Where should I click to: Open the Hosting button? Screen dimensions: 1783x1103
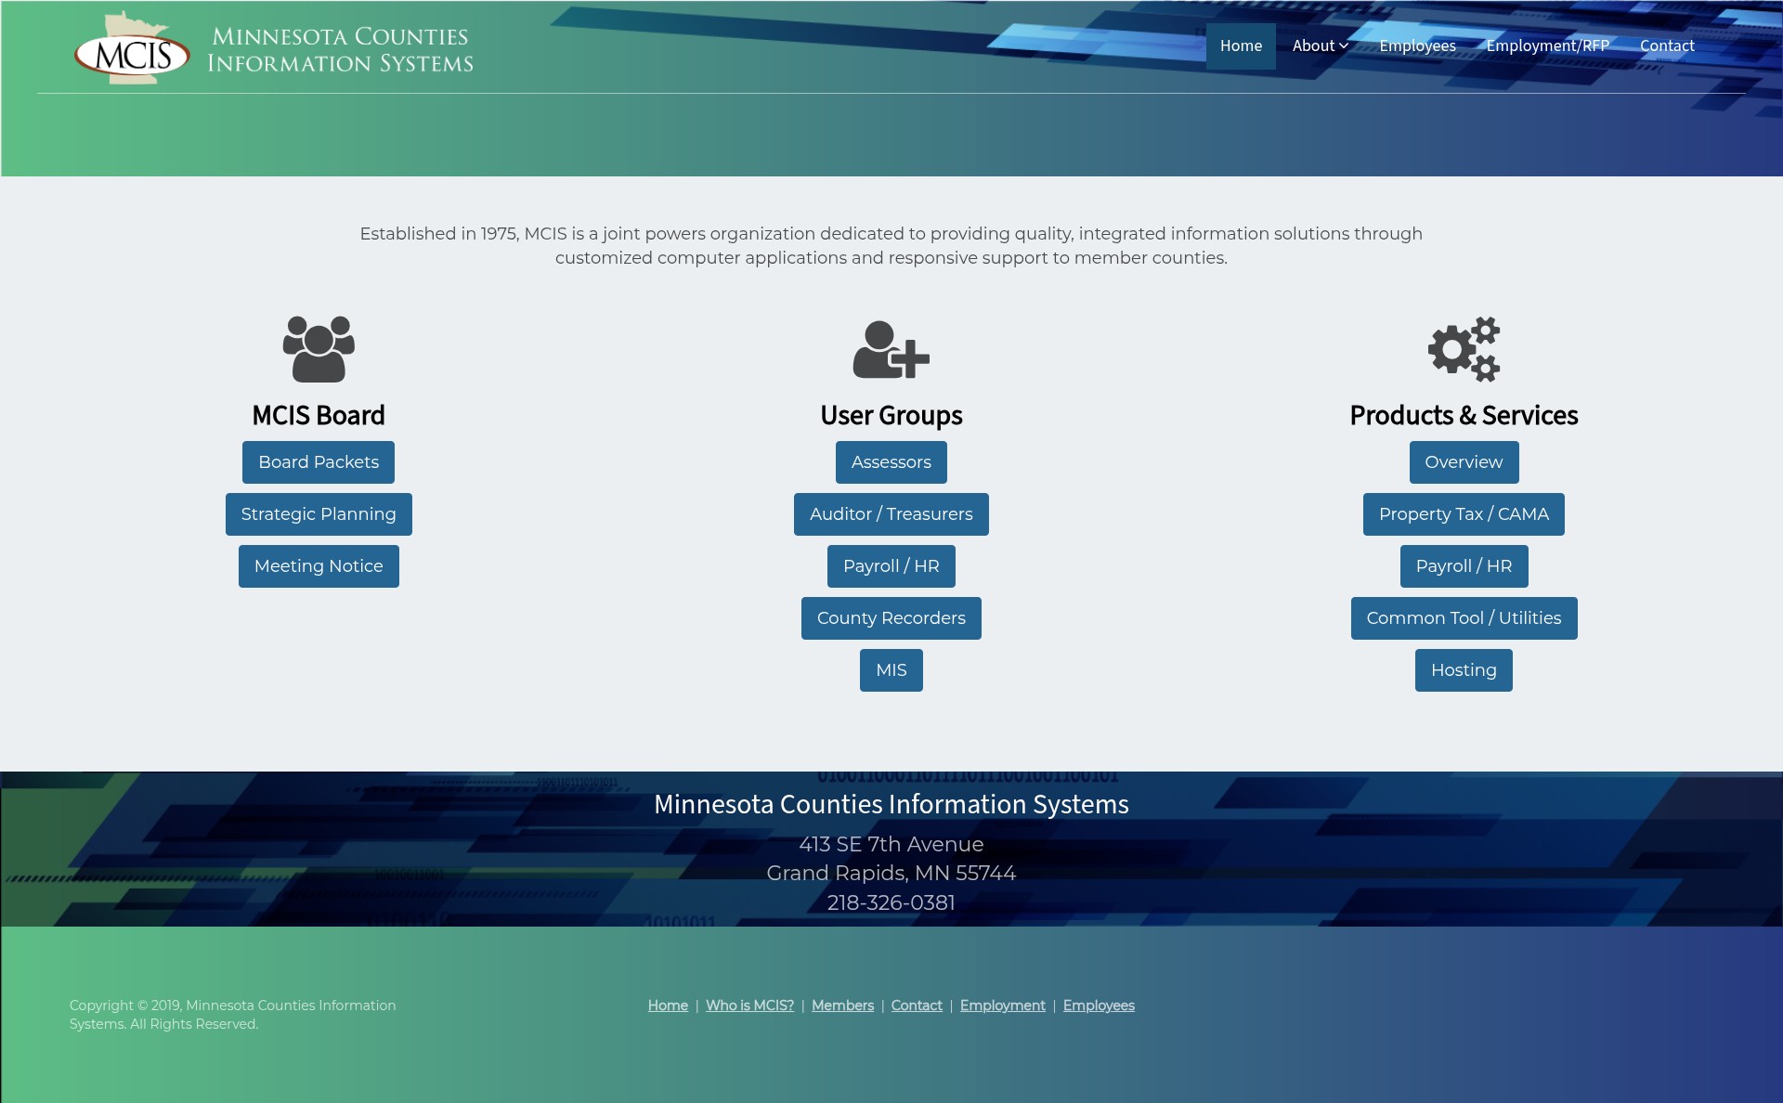pos(1464,670)
